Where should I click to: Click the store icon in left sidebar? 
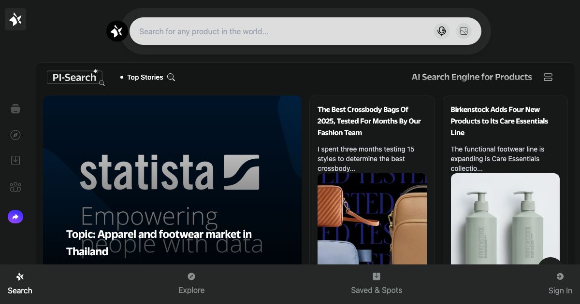tap(15, 109)
